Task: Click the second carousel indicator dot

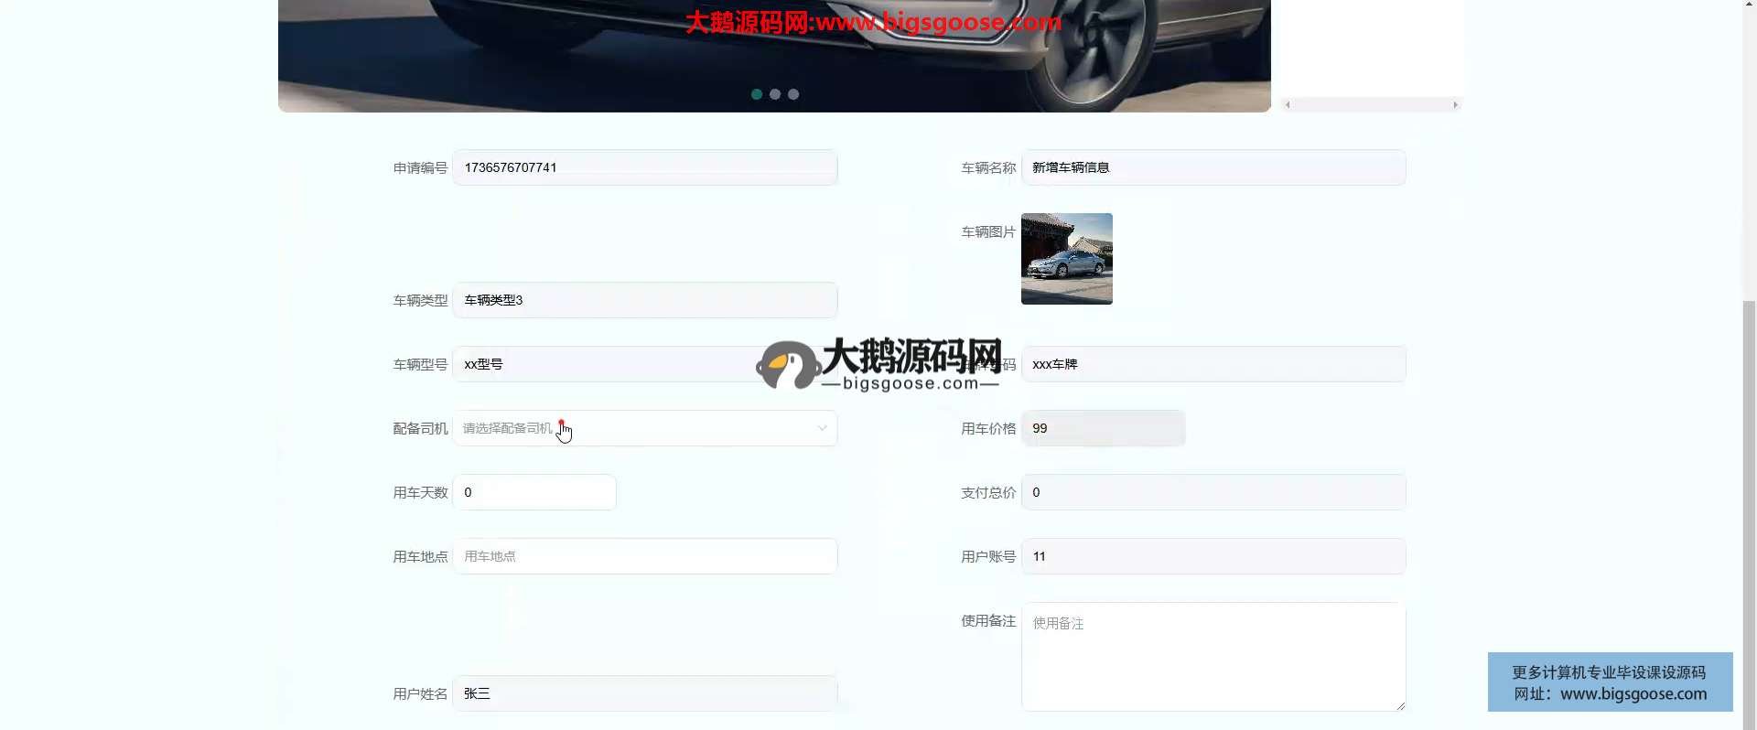Action: coord(775,94)
